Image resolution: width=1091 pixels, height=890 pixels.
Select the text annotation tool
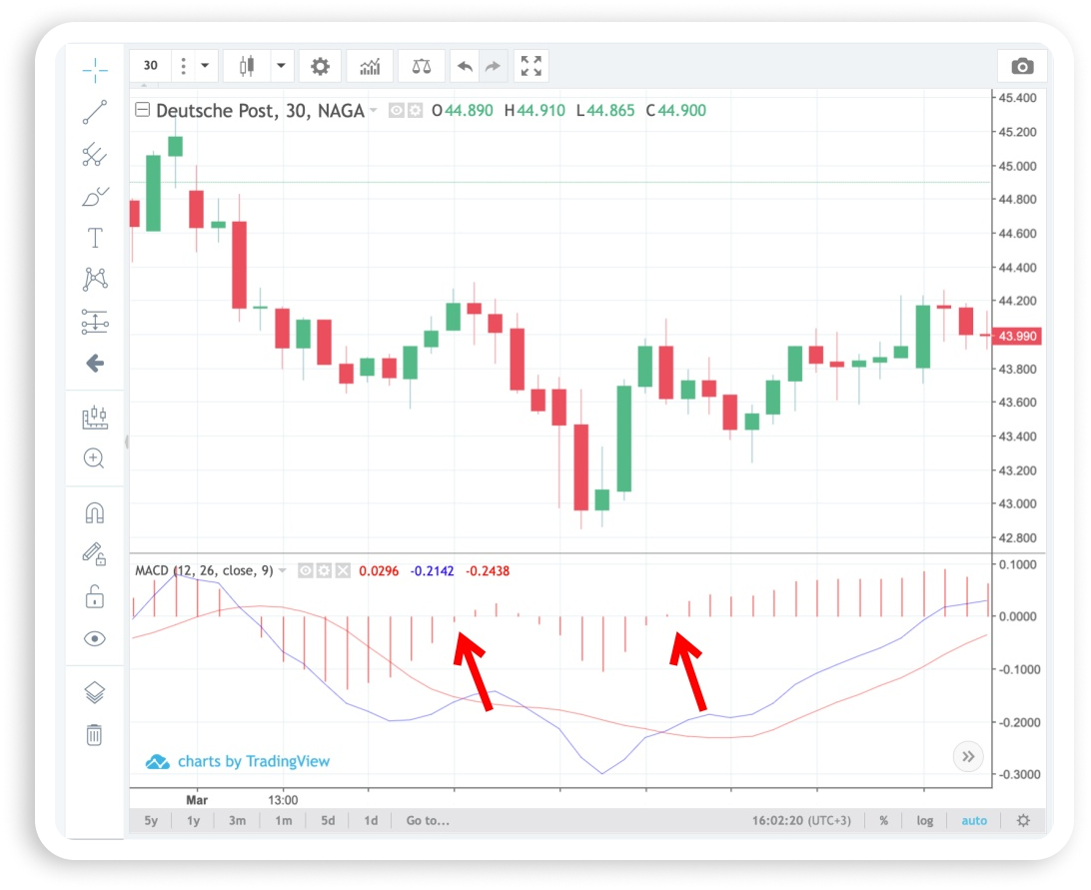95,238
